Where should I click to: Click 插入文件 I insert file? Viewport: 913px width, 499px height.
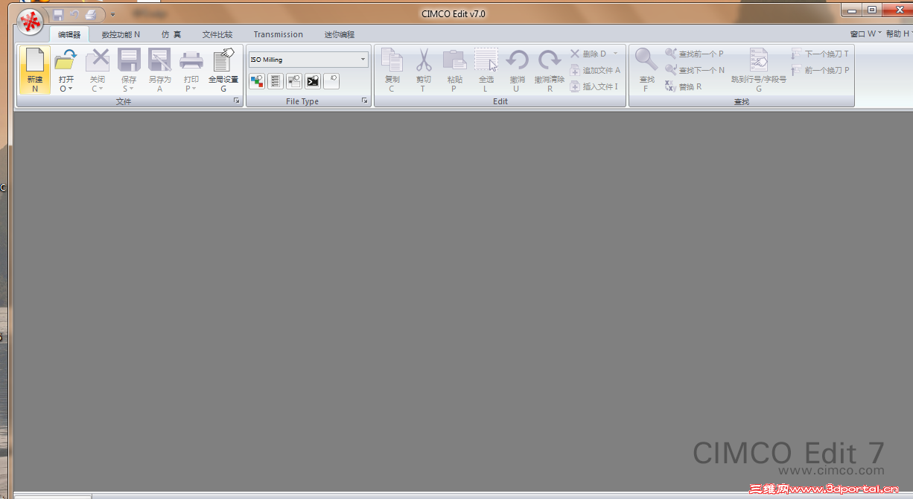click(594, 86)
